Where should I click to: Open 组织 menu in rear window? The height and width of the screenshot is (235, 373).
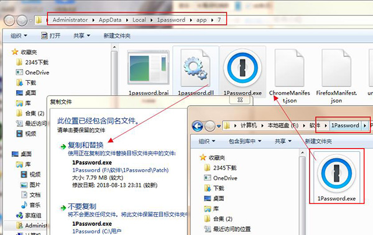[19, 36]
